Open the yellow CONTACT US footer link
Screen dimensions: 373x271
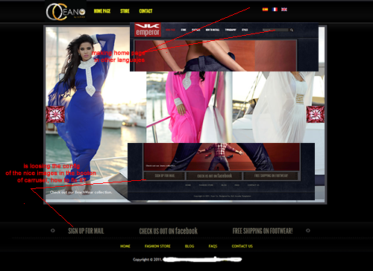point(242,246)
